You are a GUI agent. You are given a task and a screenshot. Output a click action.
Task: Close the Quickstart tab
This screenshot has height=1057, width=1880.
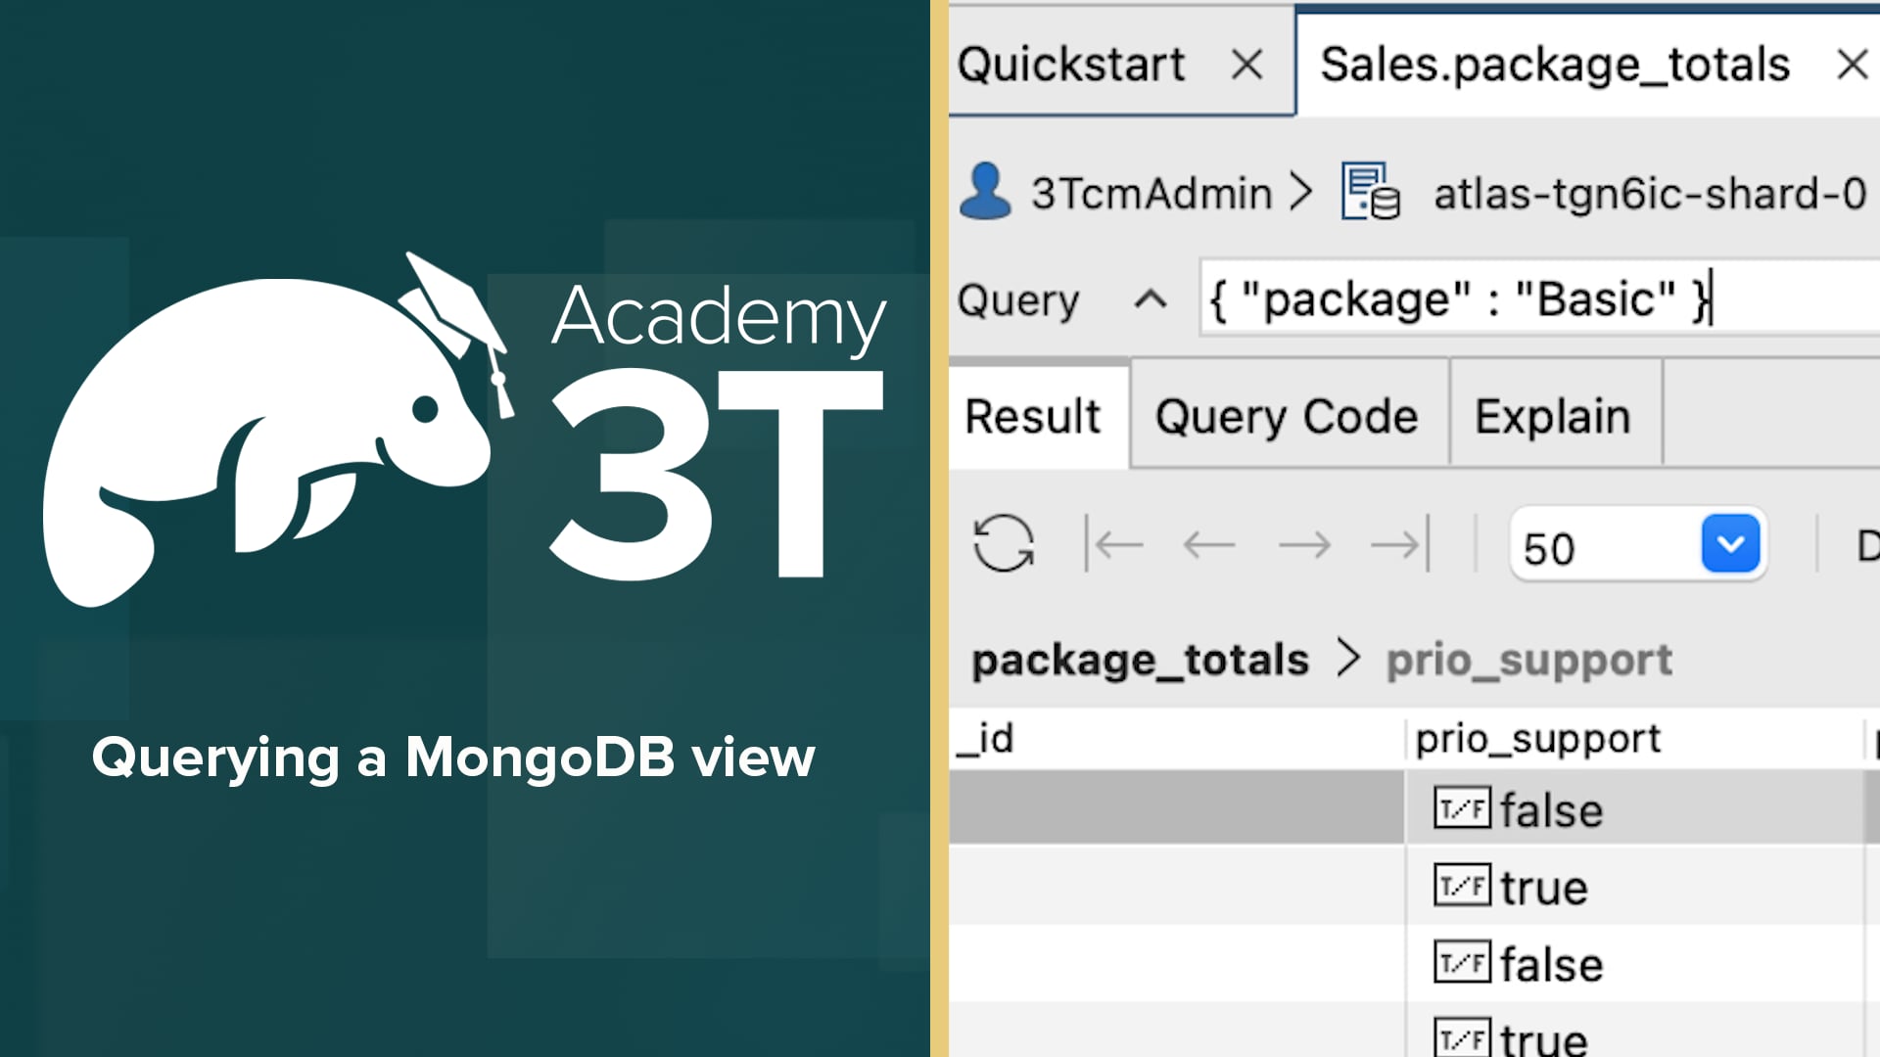point(1246,66)
